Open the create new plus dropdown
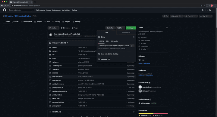The width and height of the screenshot is (217, 117). pyautogui.click(x=206, y=10)
